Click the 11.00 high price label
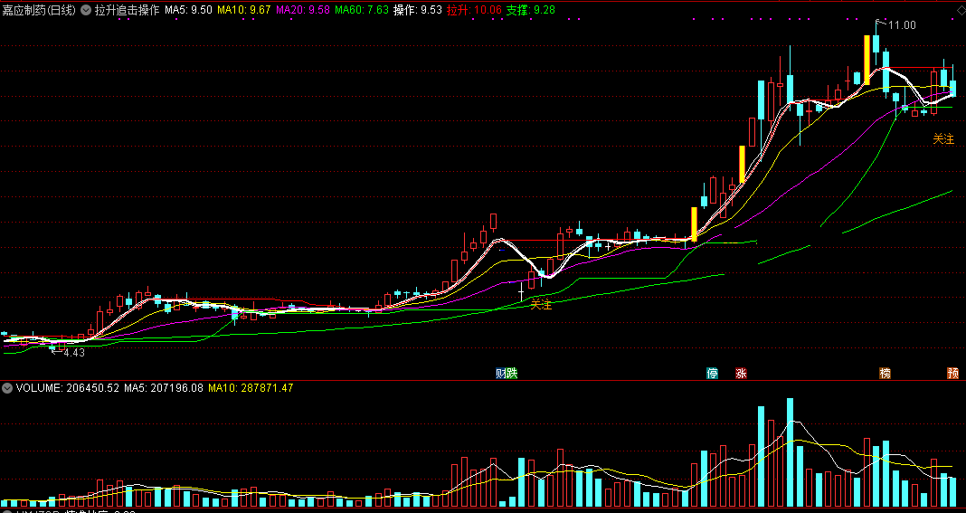Image resolution: width=966 pixels, height=513 pixels. (902, 25)
